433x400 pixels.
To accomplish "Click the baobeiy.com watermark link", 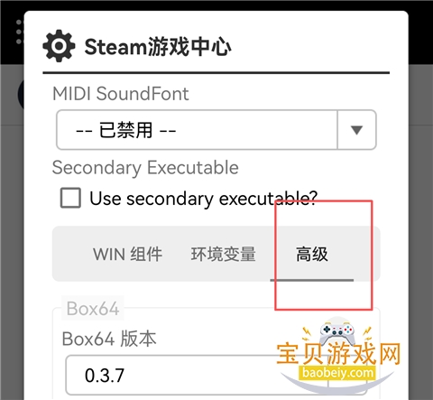I will click(337, 373).
